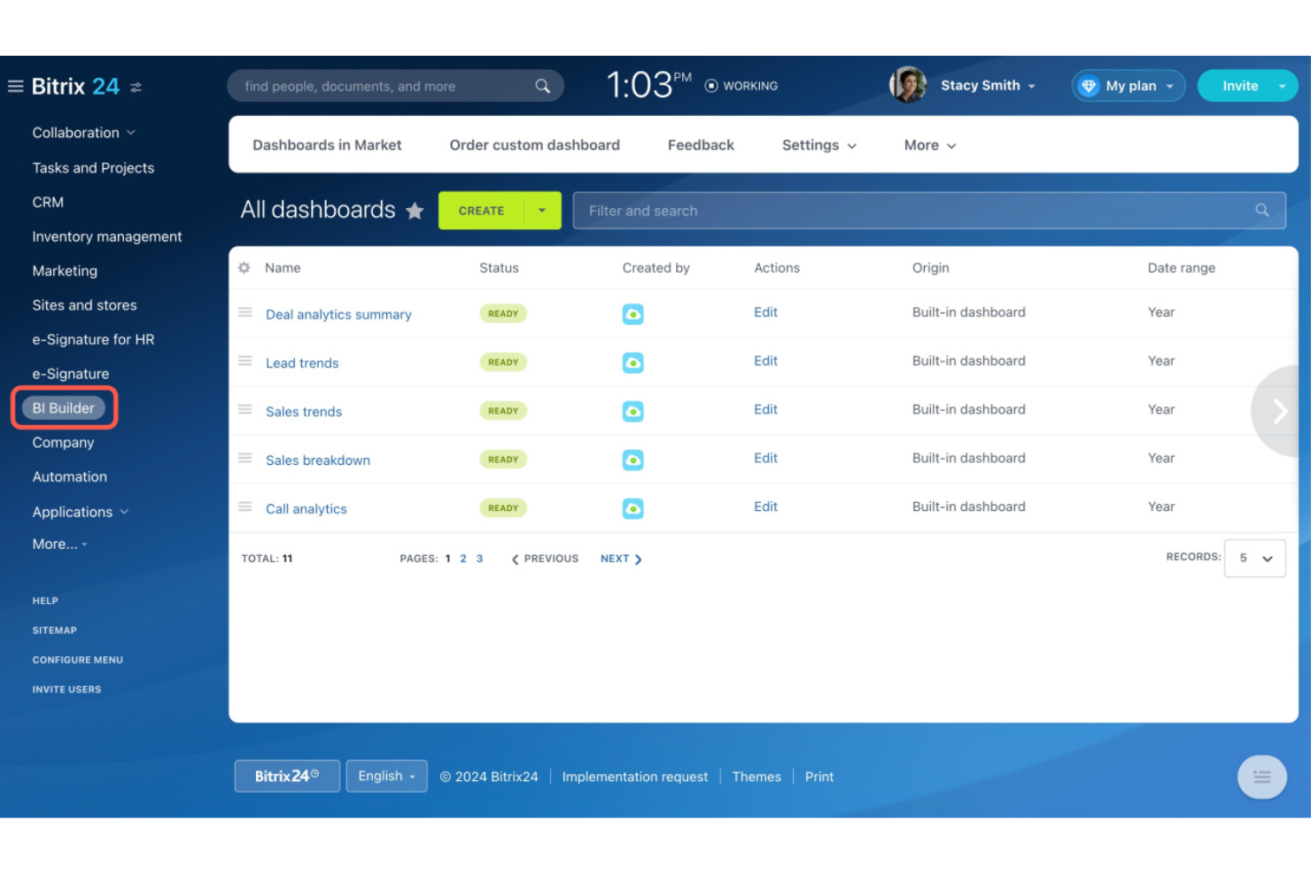Open the Records per page dropdown
This screenshot has width=1311, height=874.
[1255, 558]
